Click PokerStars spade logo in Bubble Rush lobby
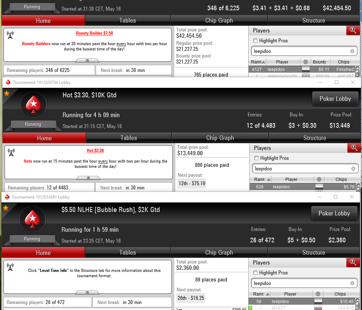Image resolution: width=362 pixels, height=310 pixels. pos(32,219)
